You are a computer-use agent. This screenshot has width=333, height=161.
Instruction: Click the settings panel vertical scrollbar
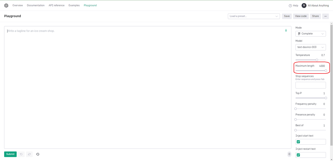331,86
